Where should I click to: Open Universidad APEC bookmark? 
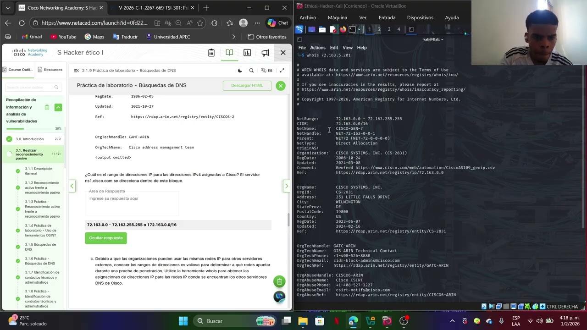167,37
